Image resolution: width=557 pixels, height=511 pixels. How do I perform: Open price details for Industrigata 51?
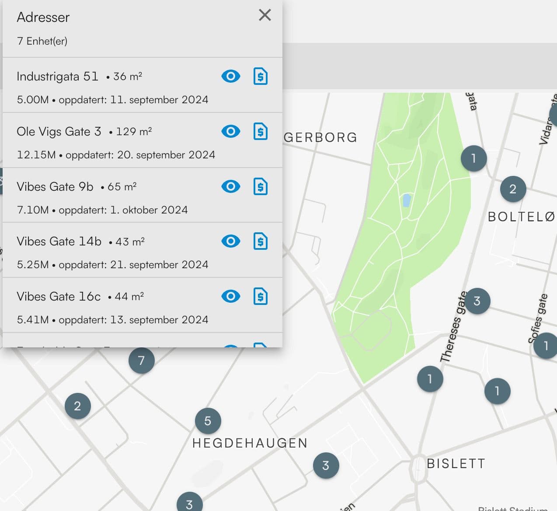[x=260, y=76]
